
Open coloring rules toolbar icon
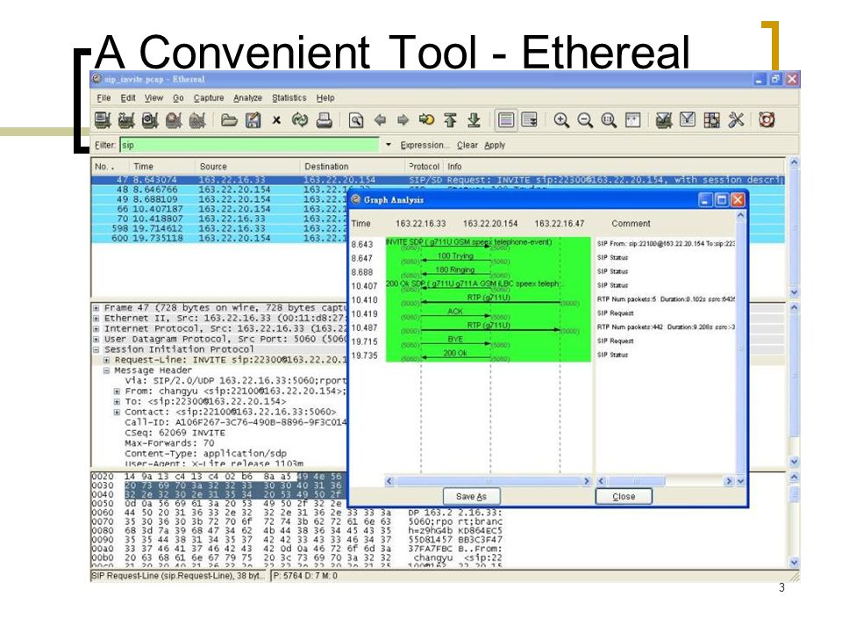711,120
